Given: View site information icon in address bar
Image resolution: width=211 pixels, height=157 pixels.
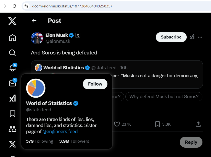Looking at the screenshot, I should [26, 6].
